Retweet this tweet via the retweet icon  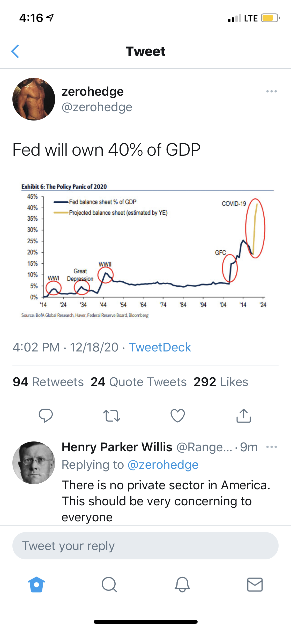click(x=112, y=416)
